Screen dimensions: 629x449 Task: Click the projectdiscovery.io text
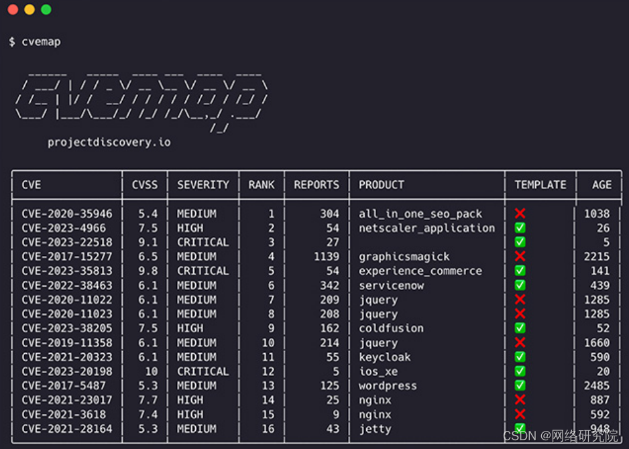[x=108, y=142]
